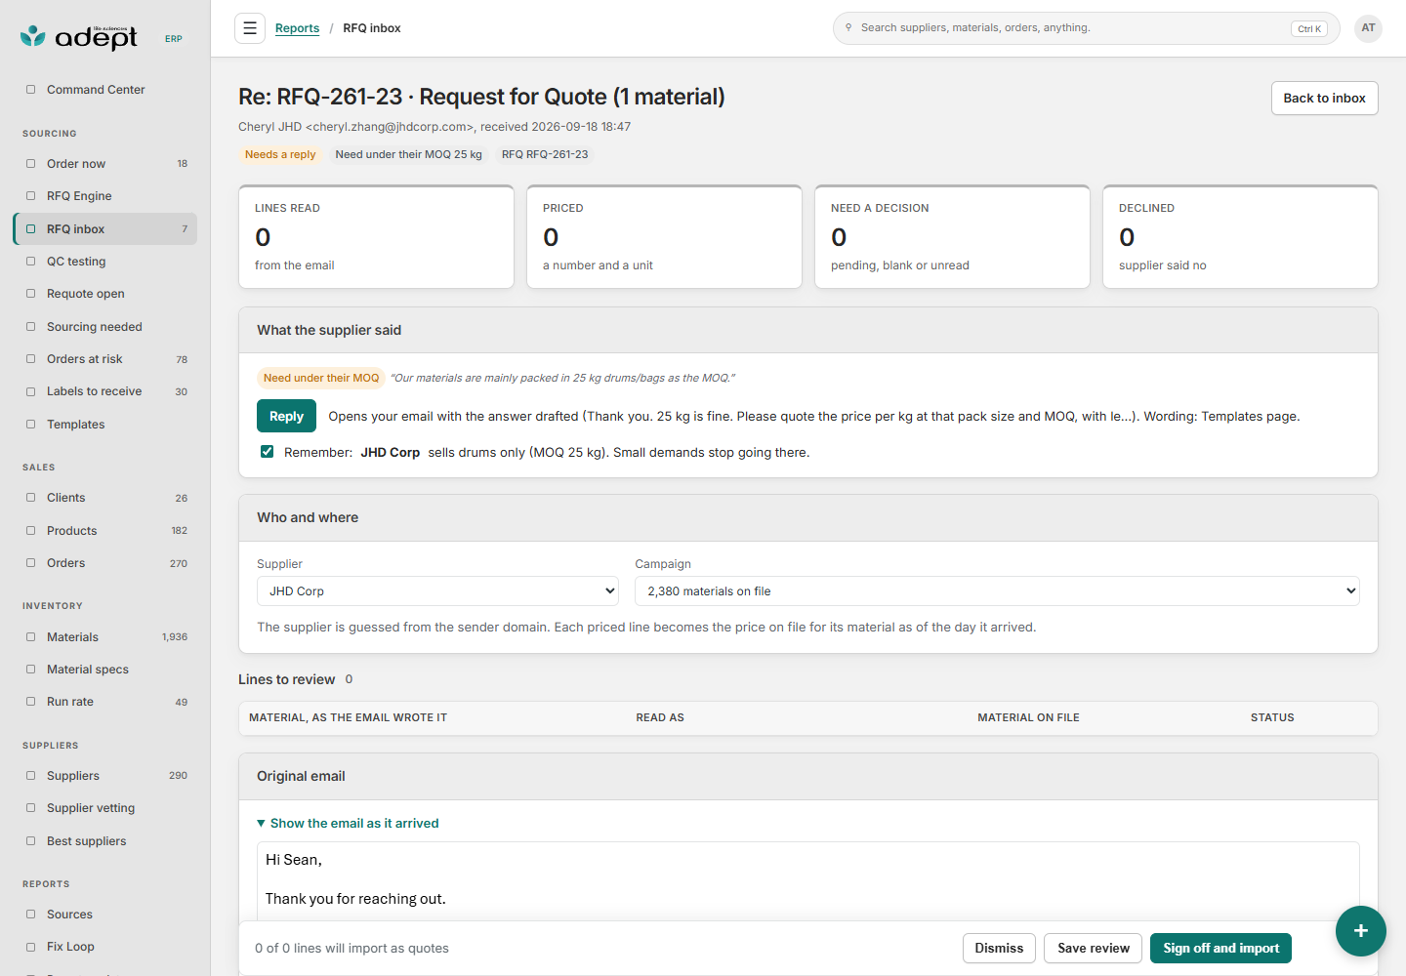1406x976 pixels.
Task: Open the Supplier dropdown showing JHD Corp
Action: point(438,591)
